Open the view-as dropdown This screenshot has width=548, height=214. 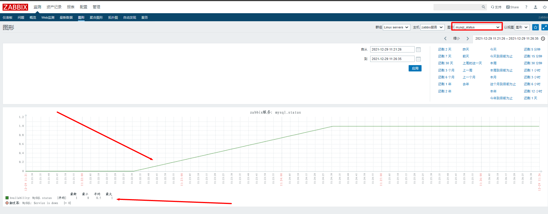pyautogui.click(x=522, y=27)
